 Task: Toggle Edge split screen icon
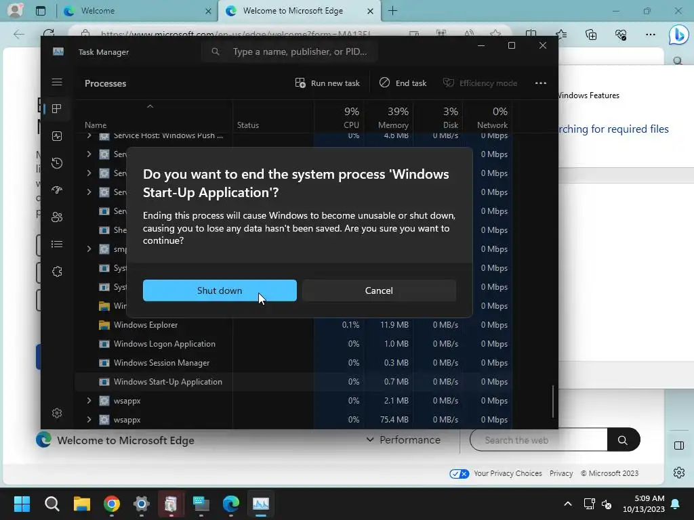pos(531,34)
